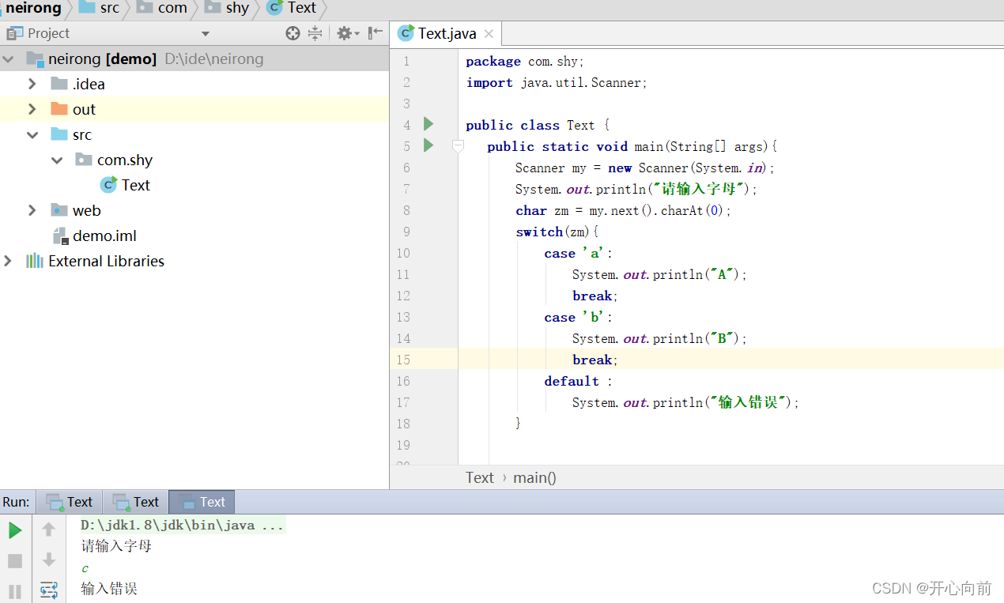Switch to the Text.java editor tab
Screen dimensions: 1004x603
tap(447, 33)
